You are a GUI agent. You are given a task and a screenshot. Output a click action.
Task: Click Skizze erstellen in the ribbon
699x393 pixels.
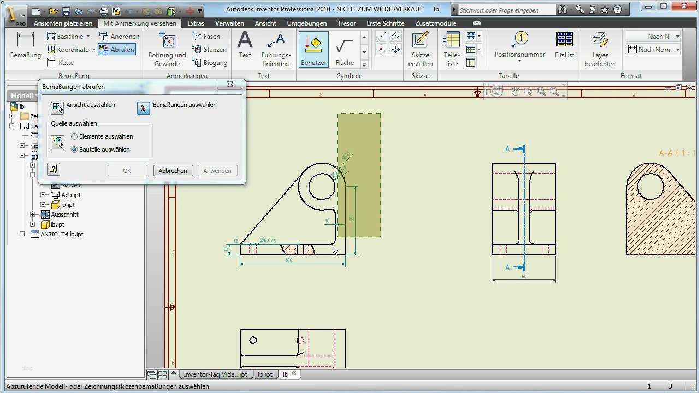(420, 50)
